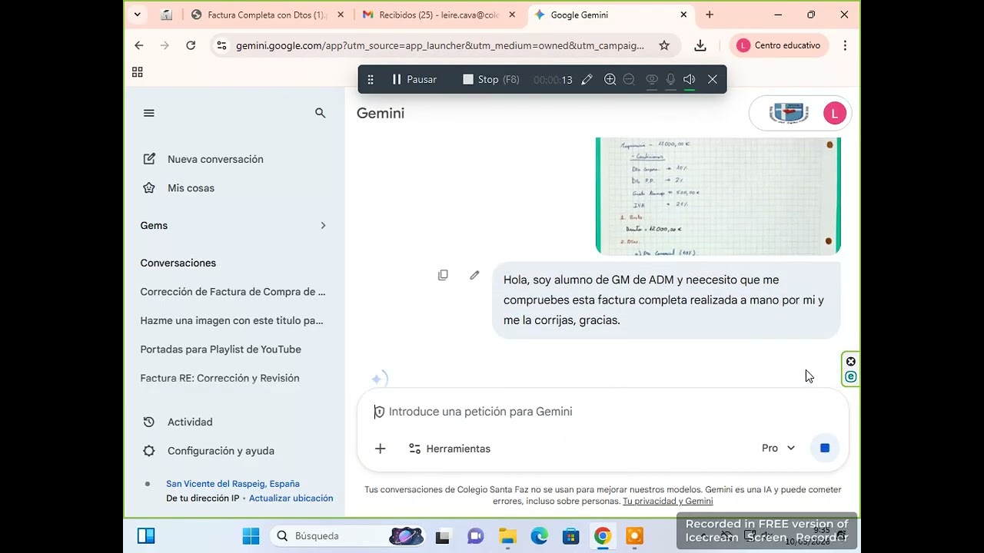984x553 pixels.
Task: Open the uploaded handwritten invoice image
Action: click(x=718, y=196)
